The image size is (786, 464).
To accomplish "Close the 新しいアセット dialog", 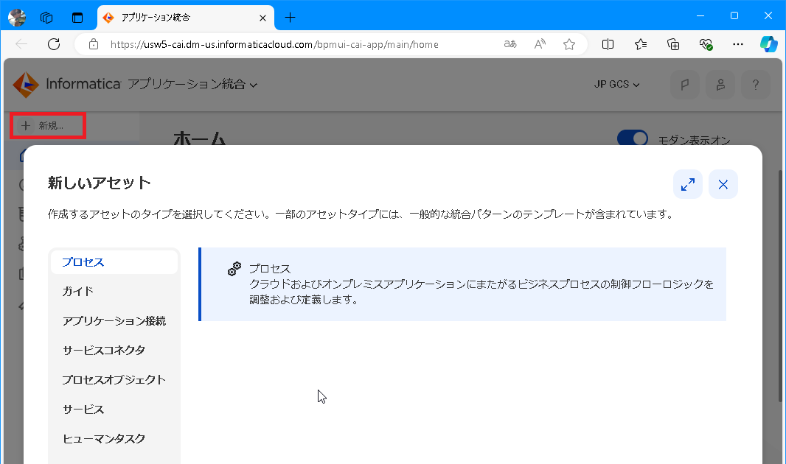I will (x=723, y=185).
